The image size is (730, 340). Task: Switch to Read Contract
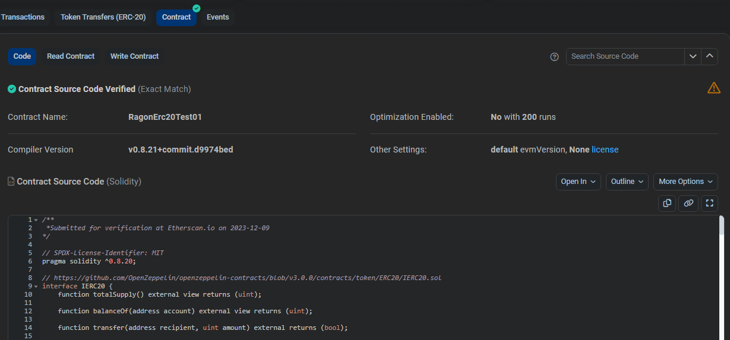(x=71, y=56)
